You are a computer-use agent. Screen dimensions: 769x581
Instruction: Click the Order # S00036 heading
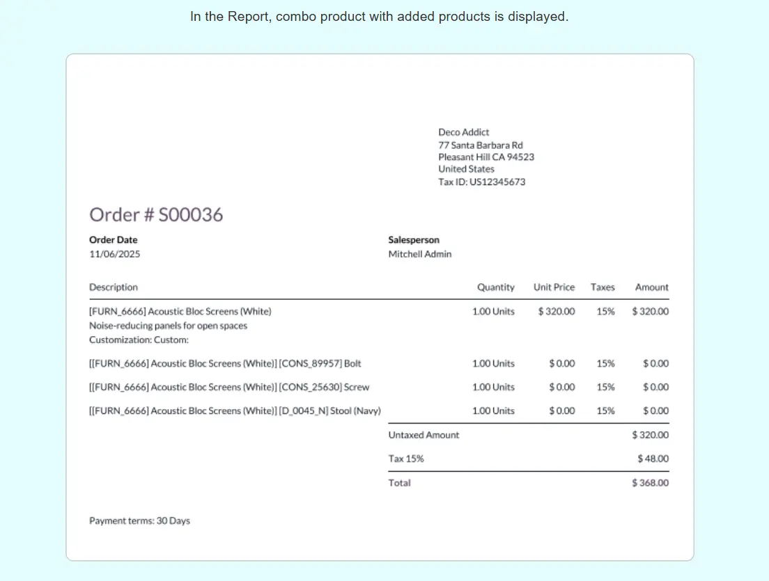pos(156,215)
